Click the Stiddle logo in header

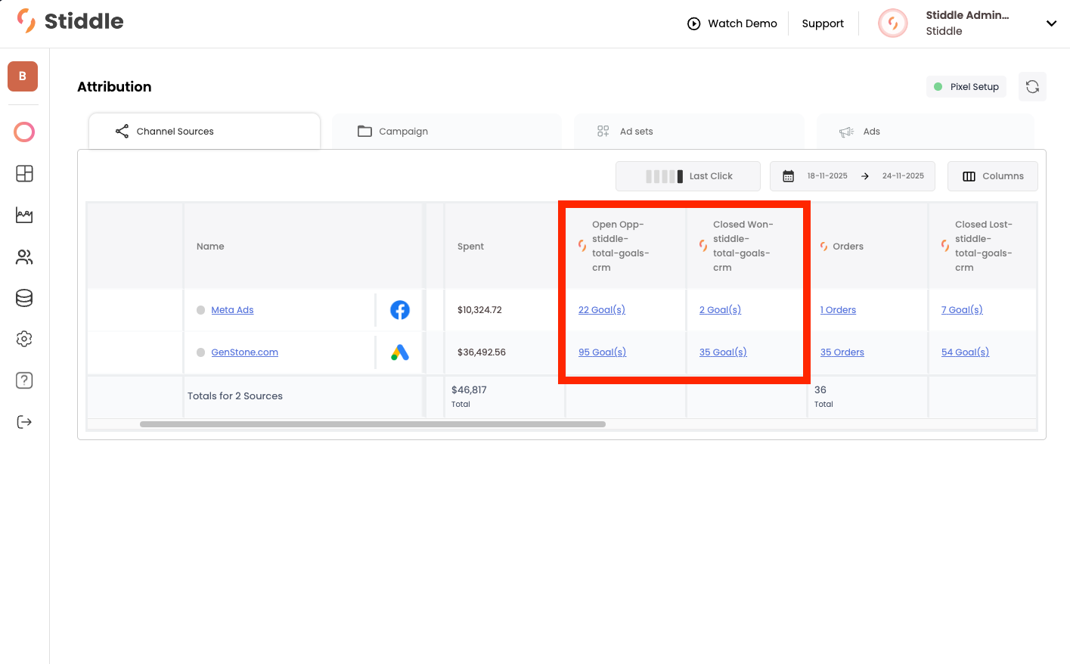pos(70,21)
